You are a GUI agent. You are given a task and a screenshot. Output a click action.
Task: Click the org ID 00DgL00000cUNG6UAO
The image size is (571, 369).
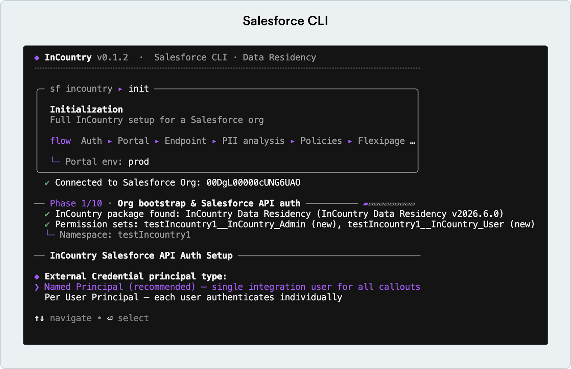tap(253, 183)
